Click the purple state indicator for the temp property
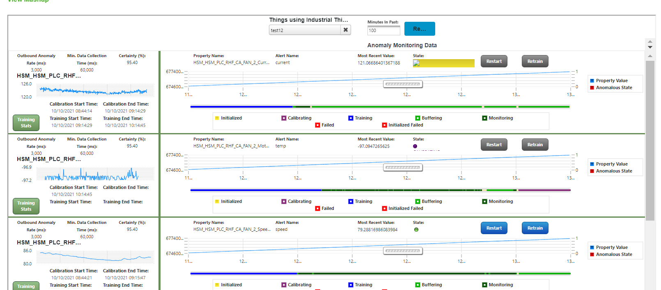The image size is (661, 290). [x=415, y=146]
